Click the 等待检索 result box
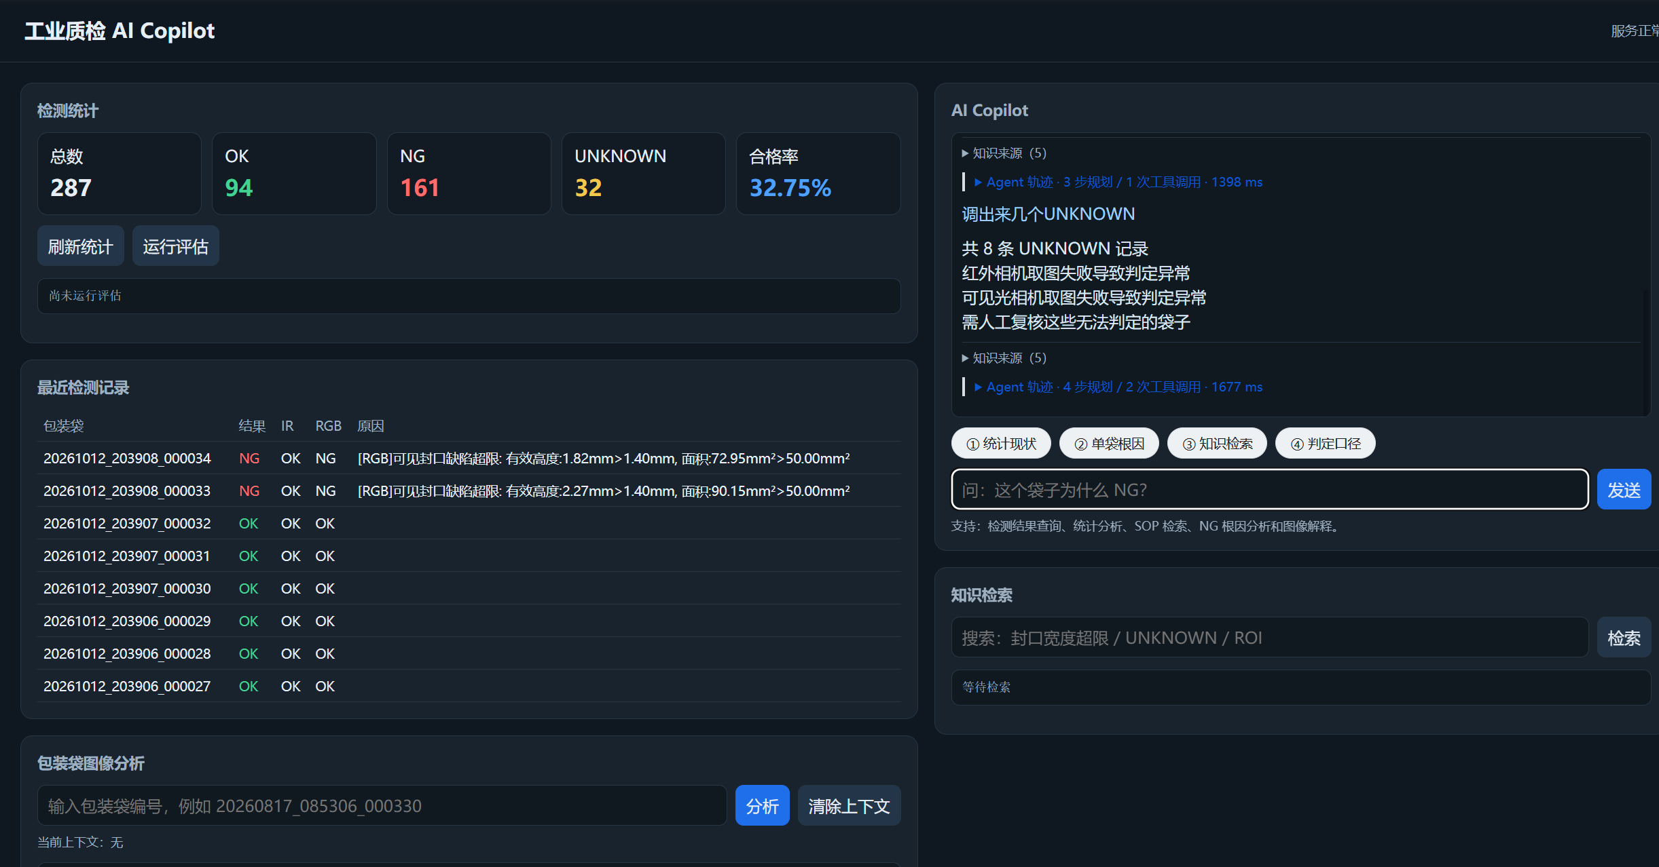The width and height of the screenshot is (1659, 867). pos(1300,687)
